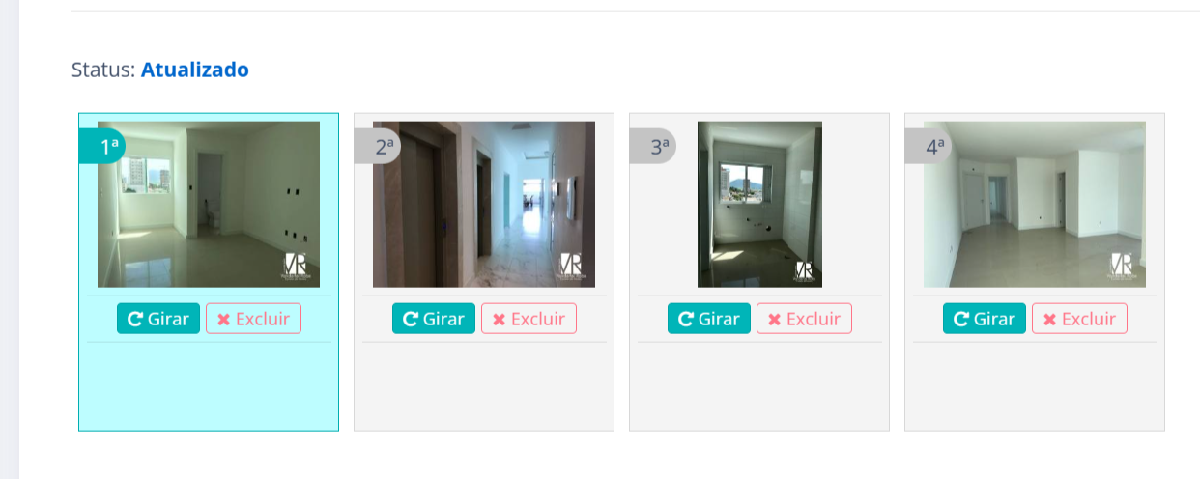Click the 3ª position badge
This screenshot has height=479, width=1200.
click(652, 147)
